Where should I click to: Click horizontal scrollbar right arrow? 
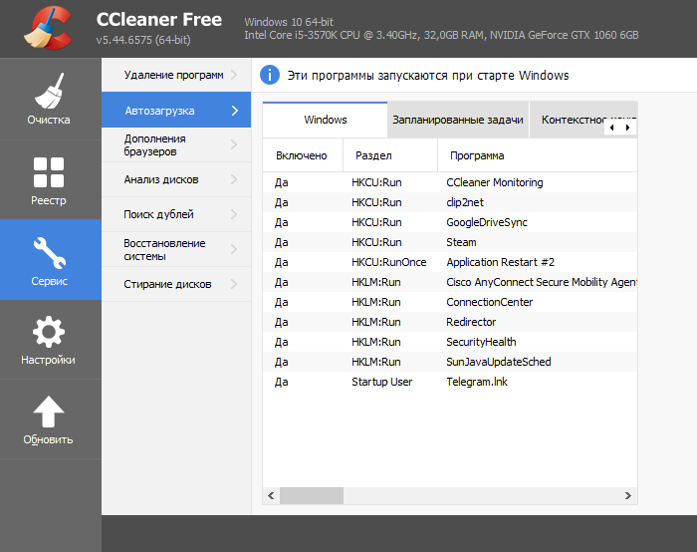click(628, 495)
